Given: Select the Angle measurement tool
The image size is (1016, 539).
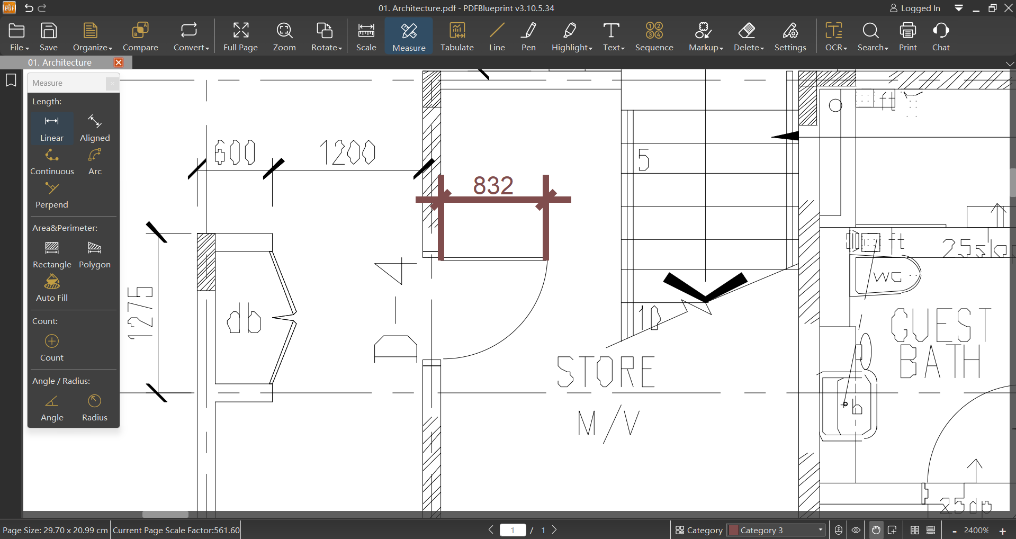Looking at the screenshot, I should (x=52, y=408).
